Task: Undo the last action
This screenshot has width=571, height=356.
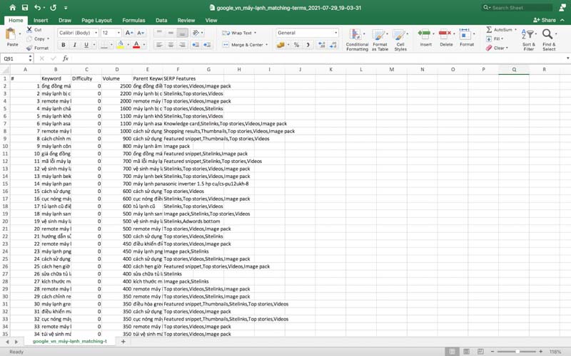Action: [38, 7]
